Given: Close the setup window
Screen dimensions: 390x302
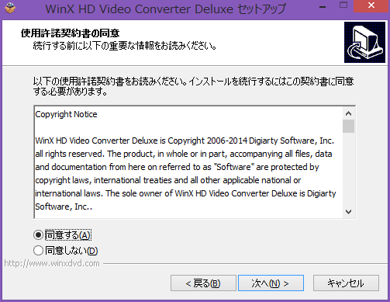Looking at the screenshot, I should (x=371, y=5).
